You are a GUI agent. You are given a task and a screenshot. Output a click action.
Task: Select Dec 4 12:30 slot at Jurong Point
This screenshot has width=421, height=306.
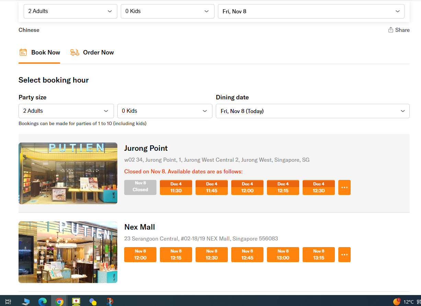pyautogui.click(x=319, y=187)
